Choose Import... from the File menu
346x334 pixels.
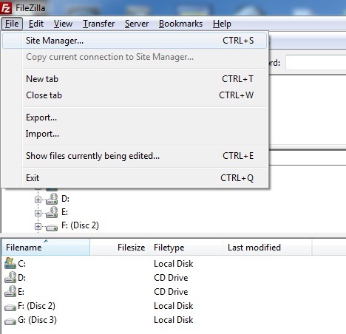point(135,134)
